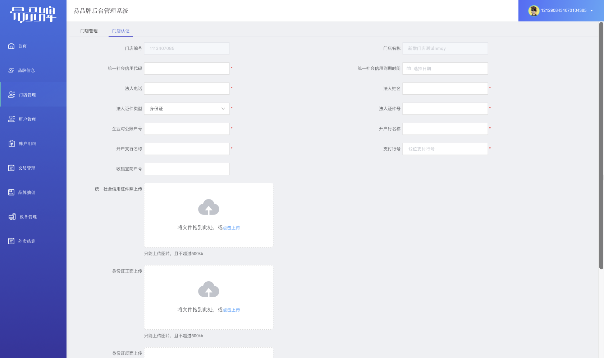Screen dimensions: 604x358
Task: Focus the 法人姓名 input field
Action: point(445,89)
